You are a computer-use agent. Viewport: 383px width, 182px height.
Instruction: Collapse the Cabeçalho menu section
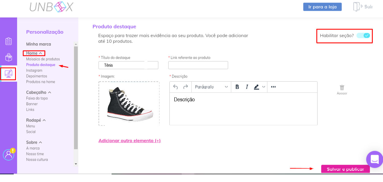point(39,92)
